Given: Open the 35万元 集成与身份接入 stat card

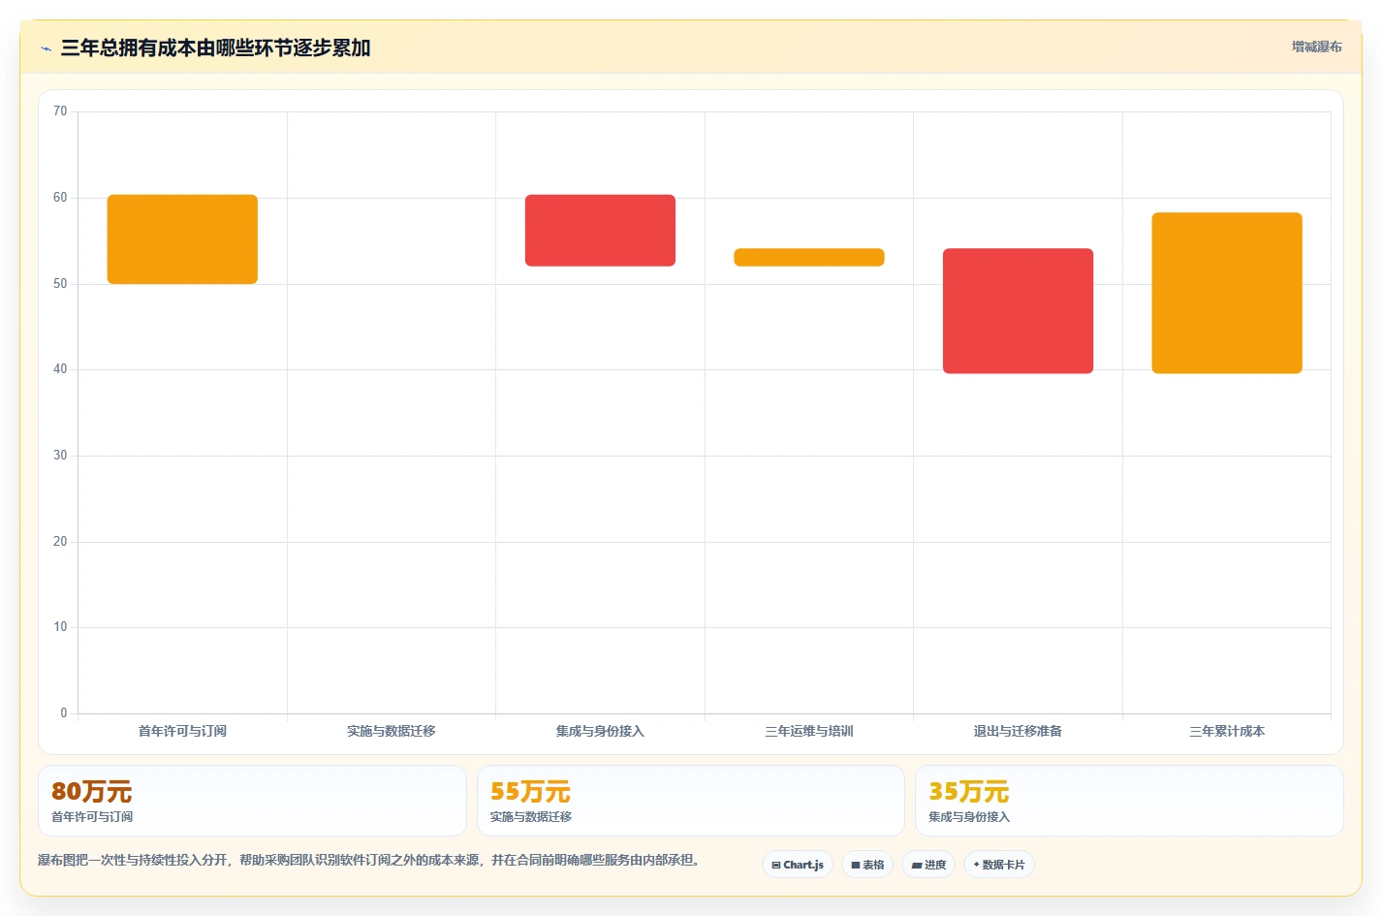Looking at the screenshot, I should [1129, 801].
